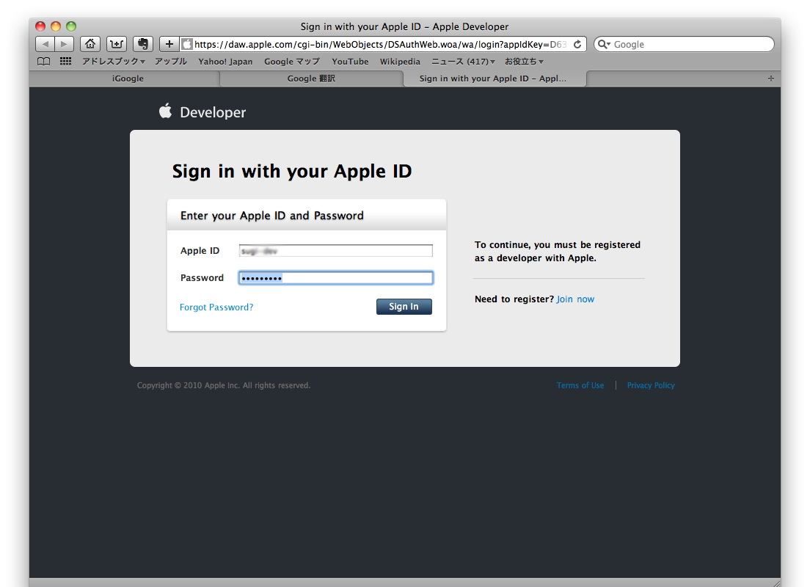The image size is (810, 587).
Task: Click the Safari back arrow button
Action: pos(45,44)
